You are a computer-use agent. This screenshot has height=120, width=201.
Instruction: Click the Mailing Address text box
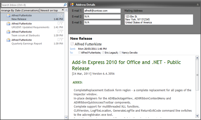click(x=159, y=20)
